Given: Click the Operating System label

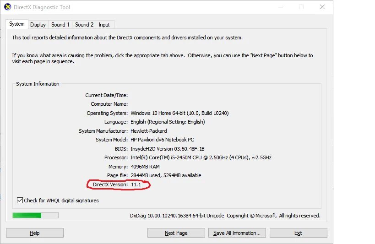Looking at the screenshot, I should [107, 113].
